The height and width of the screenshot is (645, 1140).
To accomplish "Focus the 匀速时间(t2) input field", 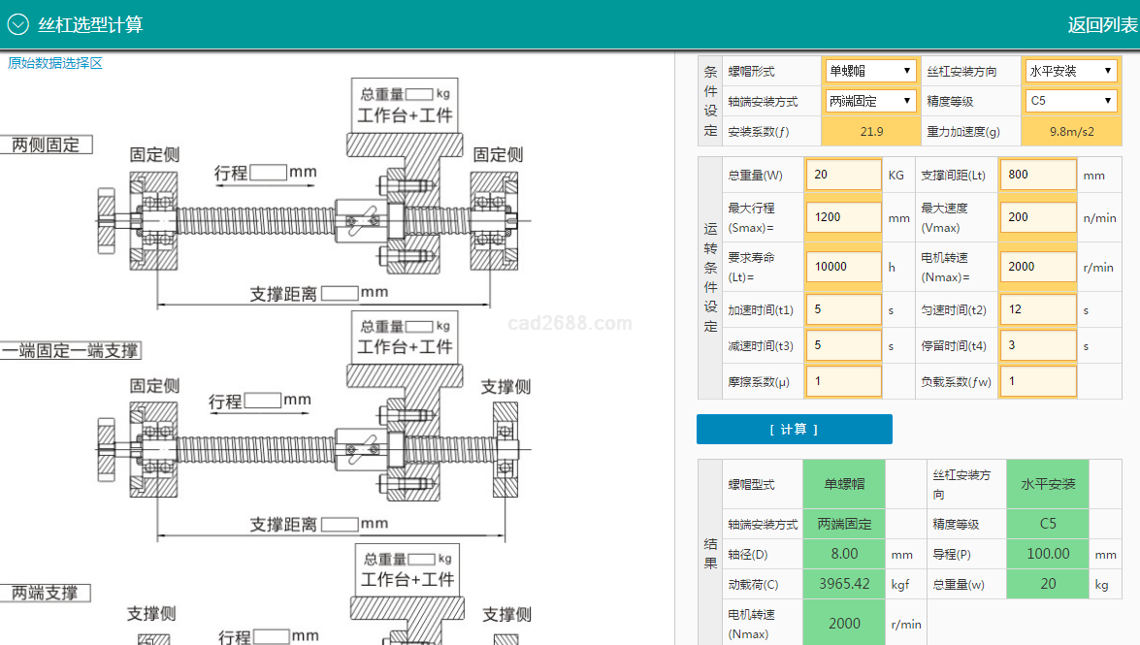I will click(x=1037, y=310).
